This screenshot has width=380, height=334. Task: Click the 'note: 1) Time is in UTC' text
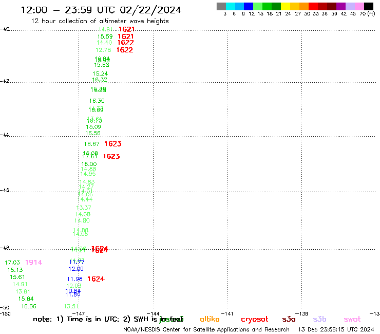(76, 320)
